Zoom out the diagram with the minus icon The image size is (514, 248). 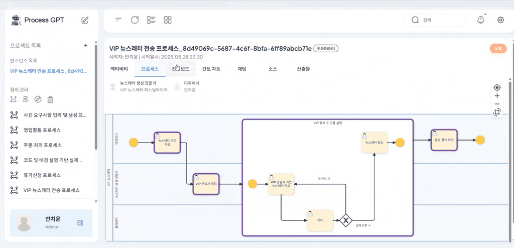point(497,104)
